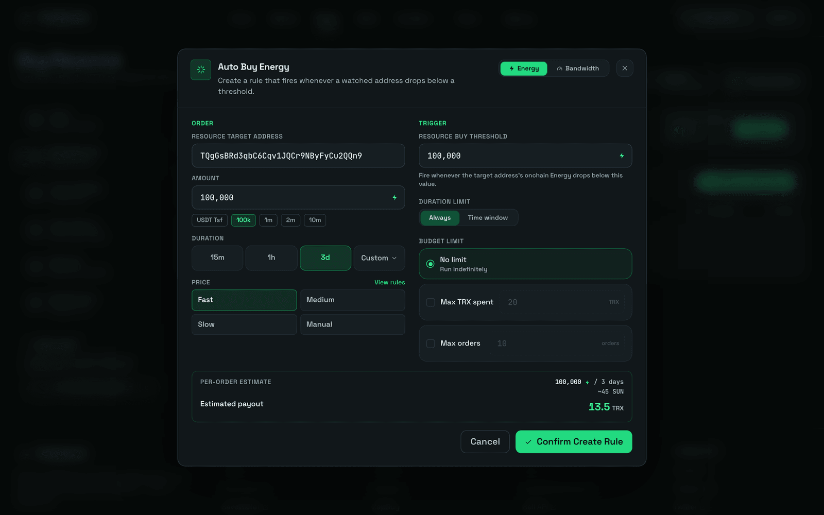Pick the 10m amount preset
Screen dimensions: 824x515
(315, 220)
